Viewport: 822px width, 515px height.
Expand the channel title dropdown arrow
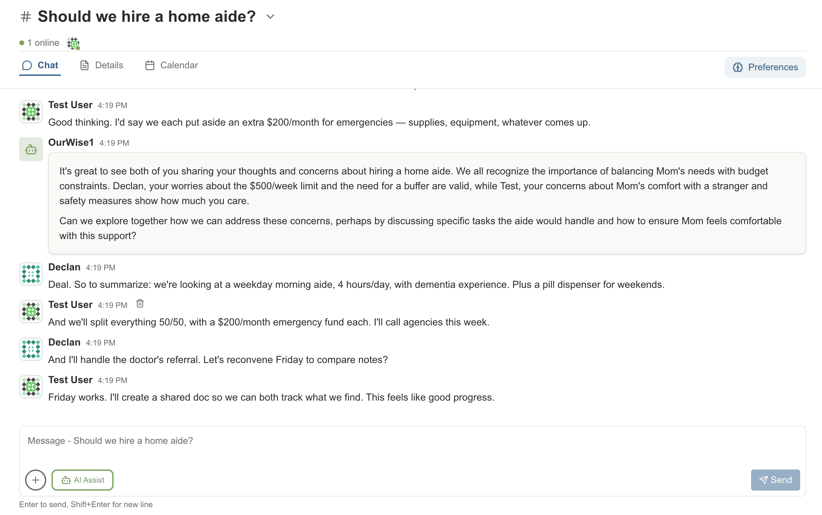pyautogui.click(x=270, y=17)
